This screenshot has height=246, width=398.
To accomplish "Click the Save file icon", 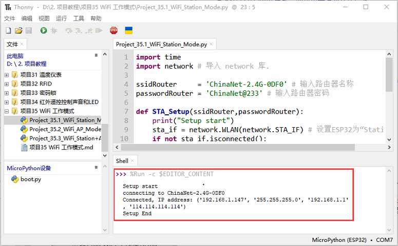I will pyautogui.click(x=28, y=31).
